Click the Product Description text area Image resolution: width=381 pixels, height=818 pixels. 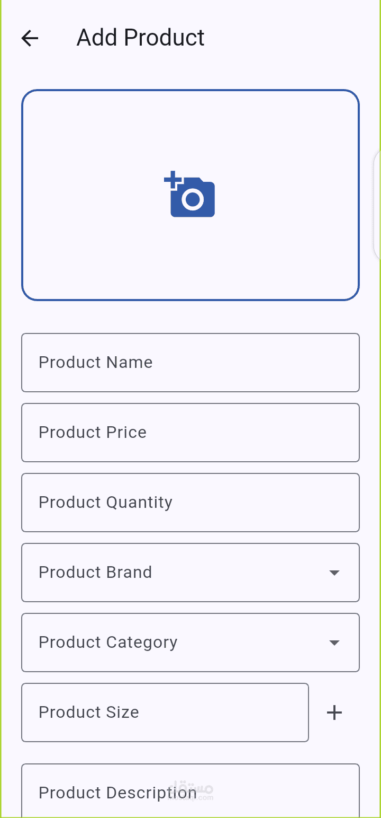pos(190,790)
